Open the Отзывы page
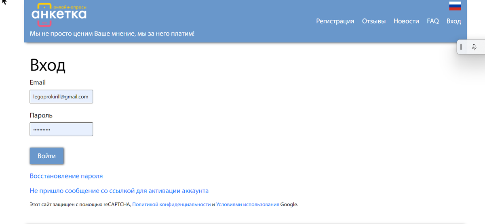Screen dimensions: 485x224 pos(374,21)
